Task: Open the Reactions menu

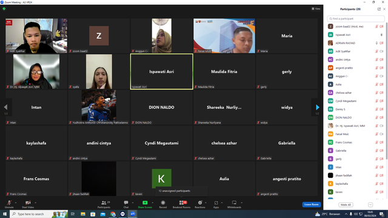Action: pos(200,204)
